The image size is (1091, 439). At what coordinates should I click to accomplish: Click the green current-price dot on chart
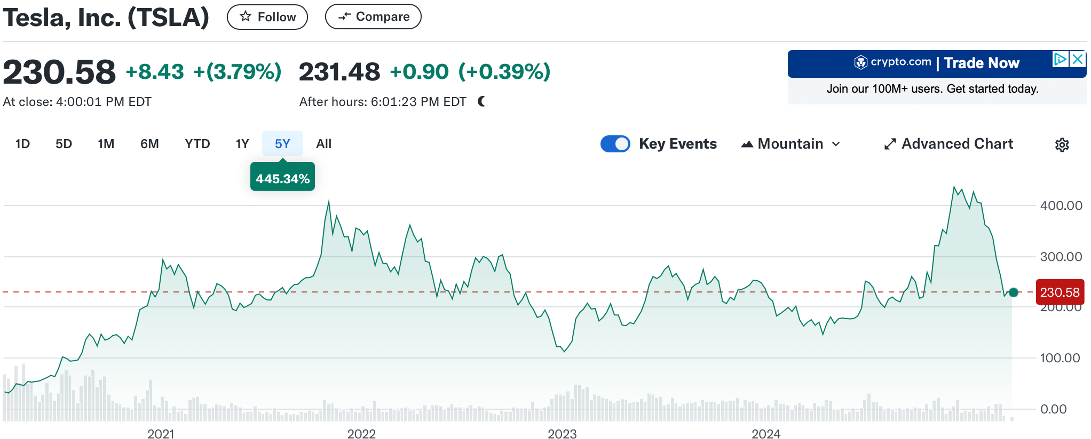1014,292
